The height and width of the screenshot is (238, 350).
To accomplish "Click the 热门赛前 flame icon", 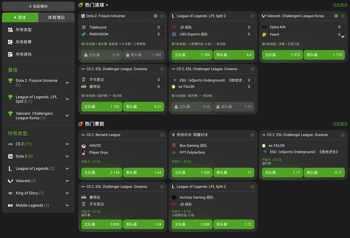I will point(81,124).
